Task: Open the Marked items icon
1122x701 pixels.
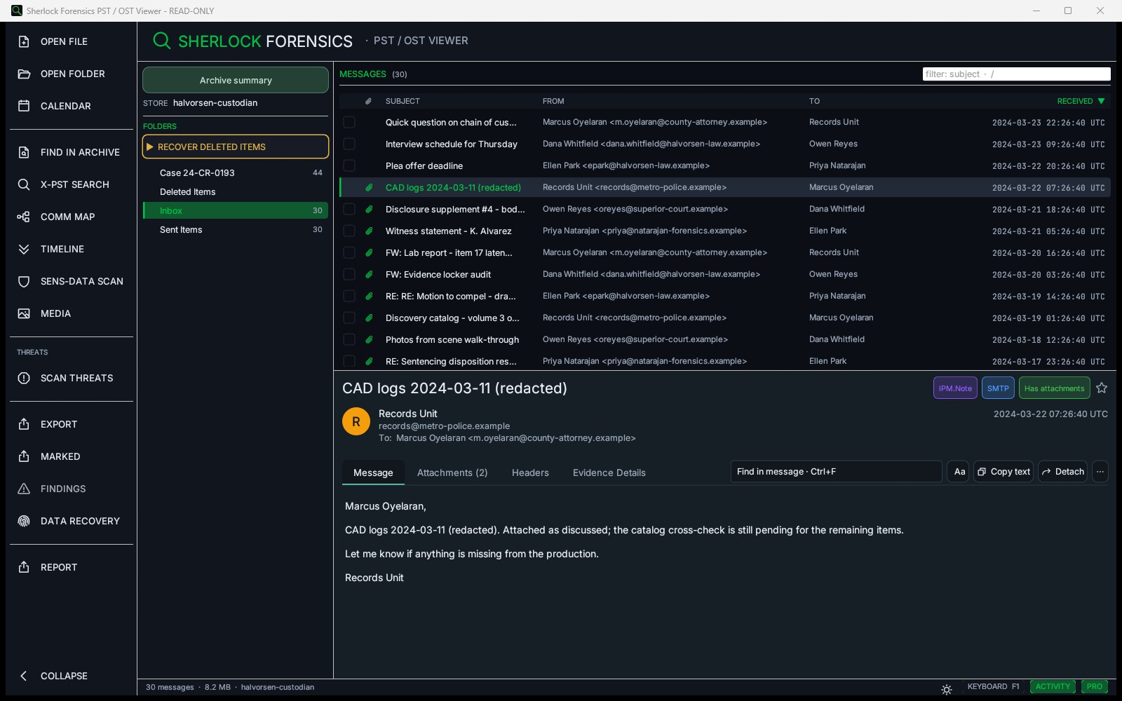Action: [24, 456]
